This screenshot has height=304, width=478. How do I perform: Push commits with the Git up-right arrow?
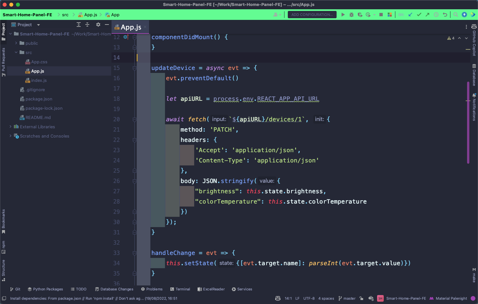click(x=428, y=15)
